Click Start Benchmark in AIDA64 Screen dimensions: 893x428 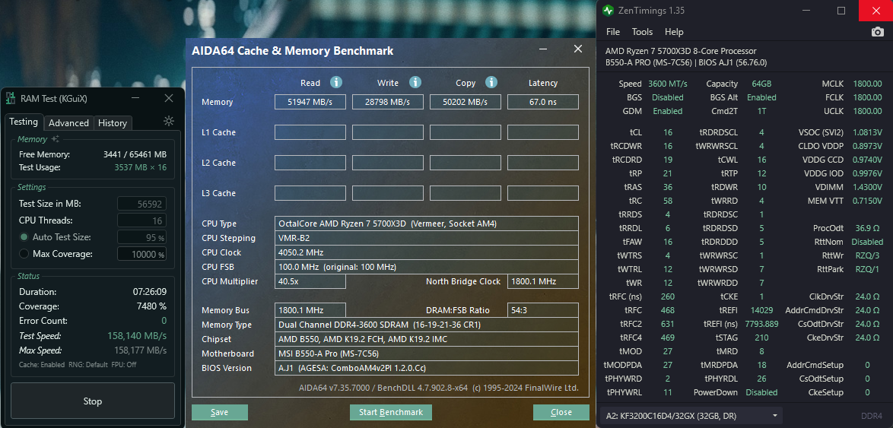pos(391,412)
